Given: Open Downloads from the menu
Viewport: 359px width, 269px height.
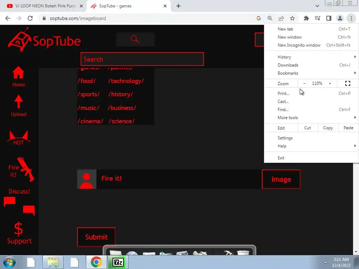Looking at the screenshot, I should 311,65.
